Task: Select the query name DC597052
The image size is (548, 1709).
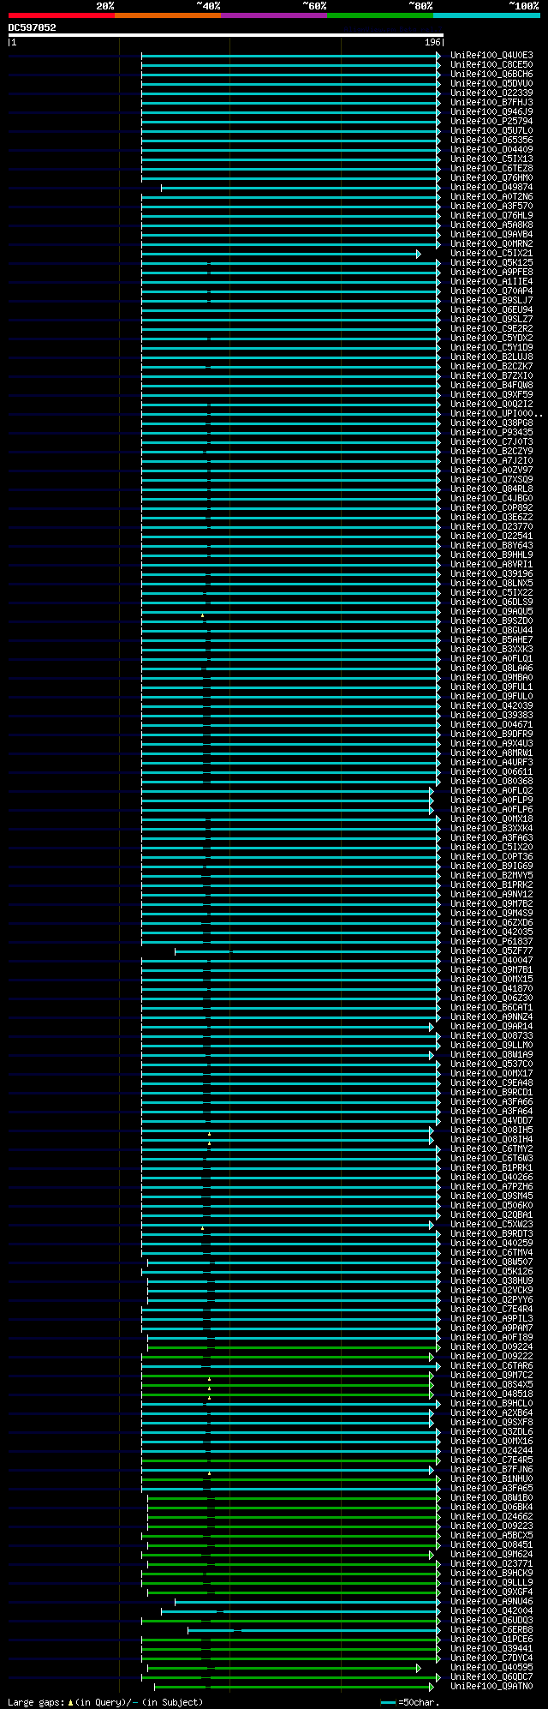Action: pos(33,27)
